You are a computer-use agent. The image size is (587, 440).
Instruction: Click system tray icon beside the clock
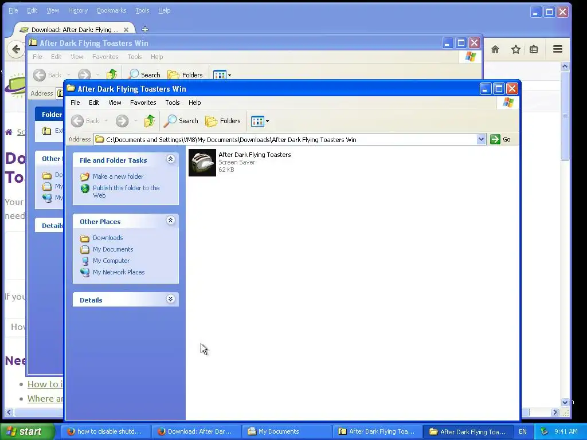click(545, 431)
